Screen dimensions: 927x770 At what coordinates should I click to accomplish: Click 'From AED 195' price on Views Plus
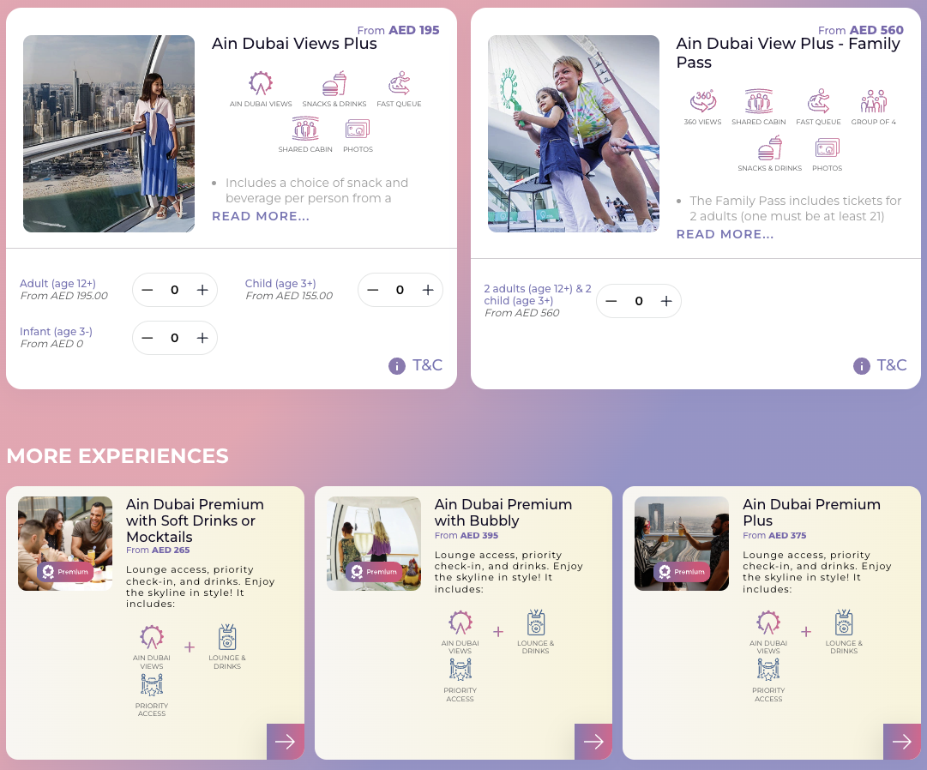point(399,30)
